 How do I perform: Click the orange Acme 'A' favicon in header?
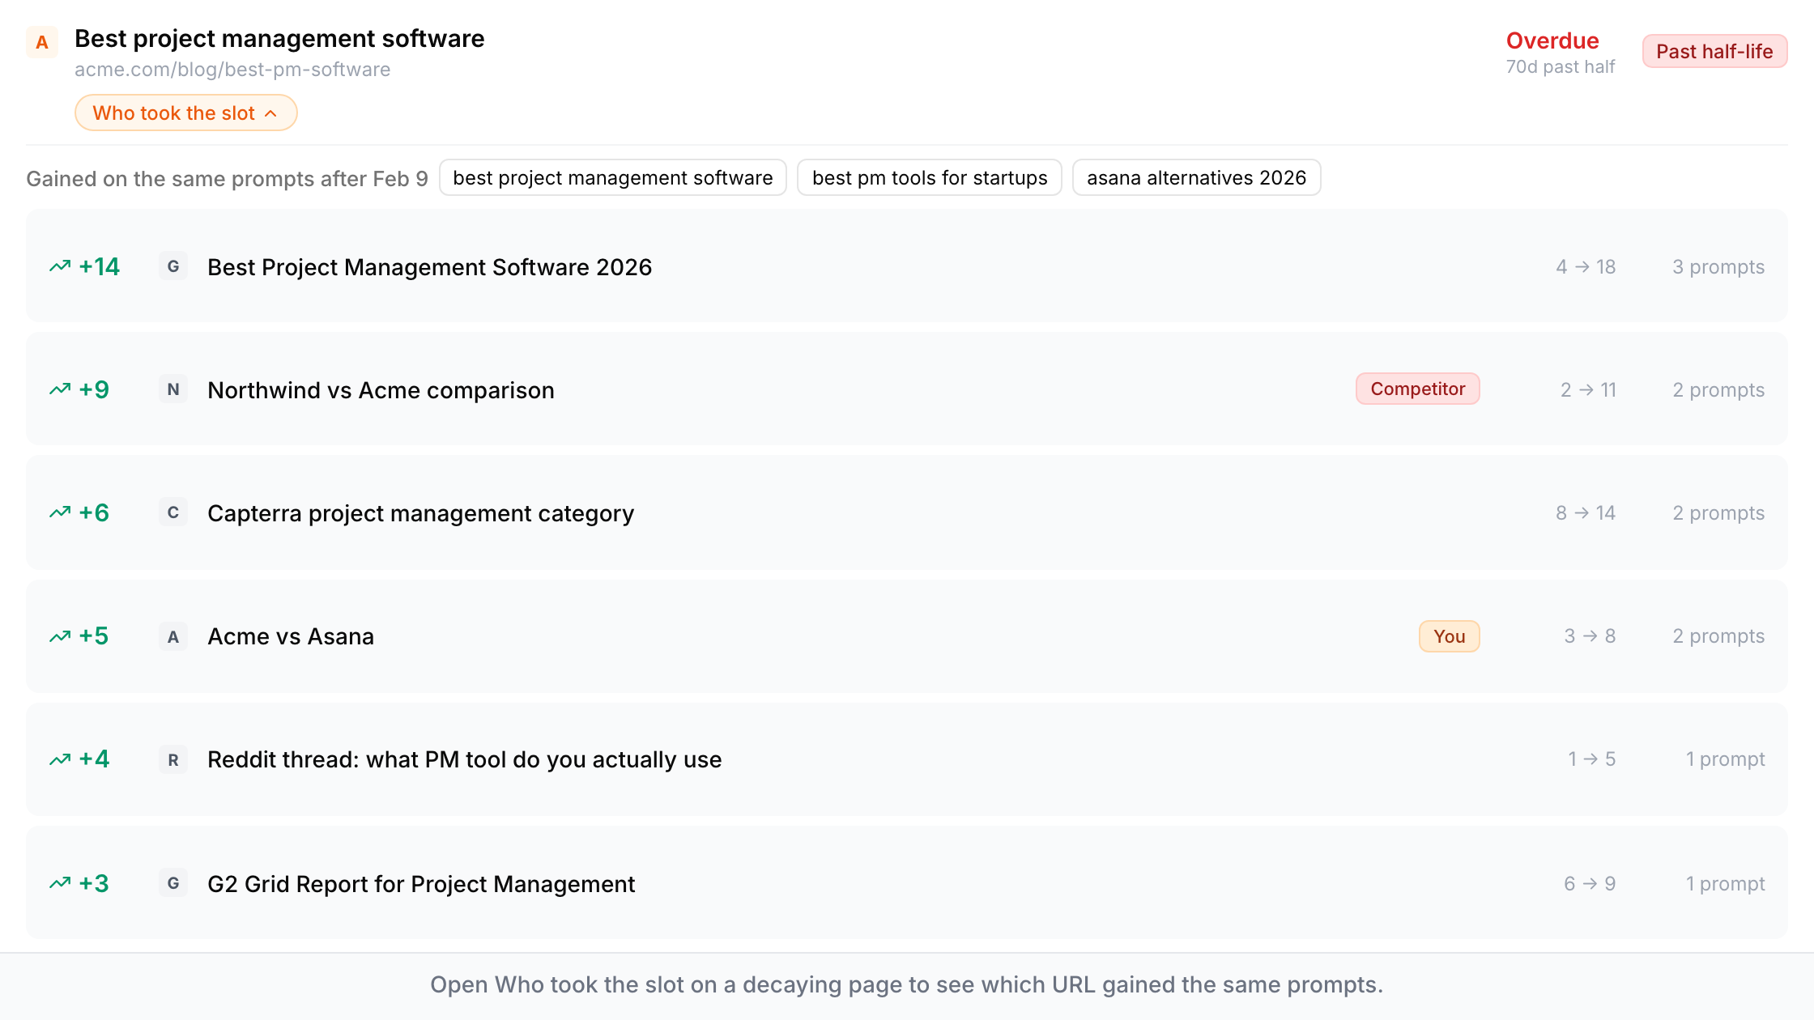(42, 42)
